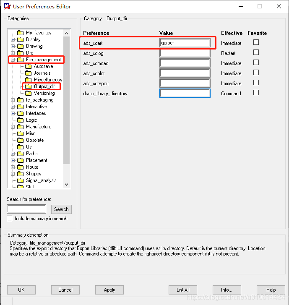Viewport: 289px width, 305px height.
Task: Click the Obsolete folder icon
Action: pos(21,140)
